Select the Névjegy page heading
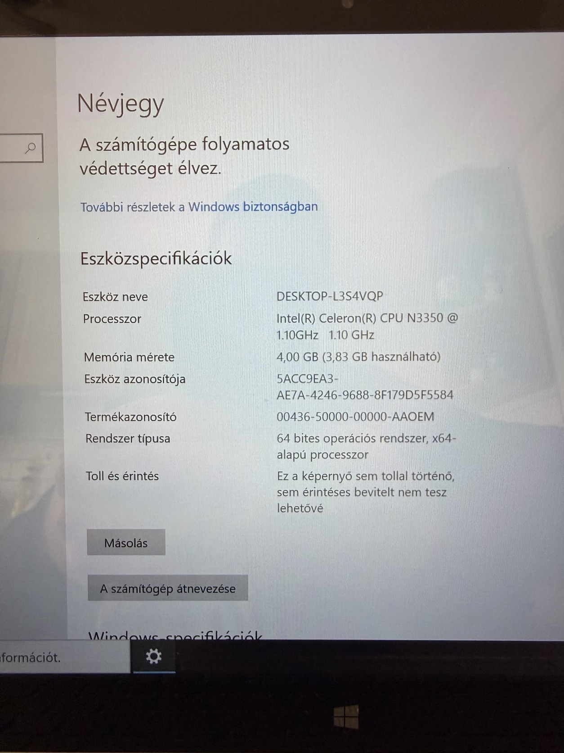This screenshot has height=753, width=564. [x=121, y=104]
